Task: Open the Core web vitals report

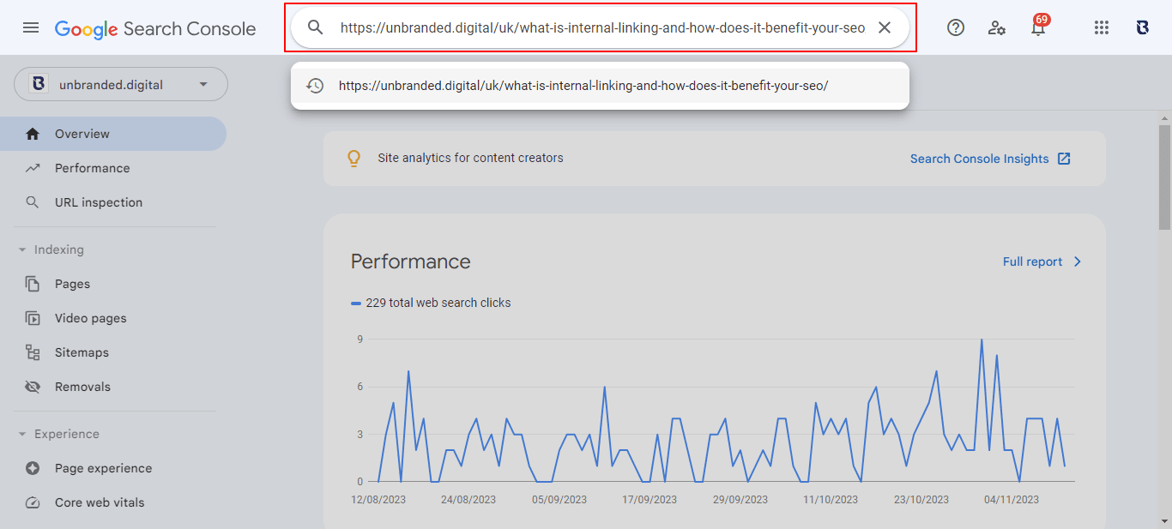Action: pyautogui.click(x=113, y=502)
